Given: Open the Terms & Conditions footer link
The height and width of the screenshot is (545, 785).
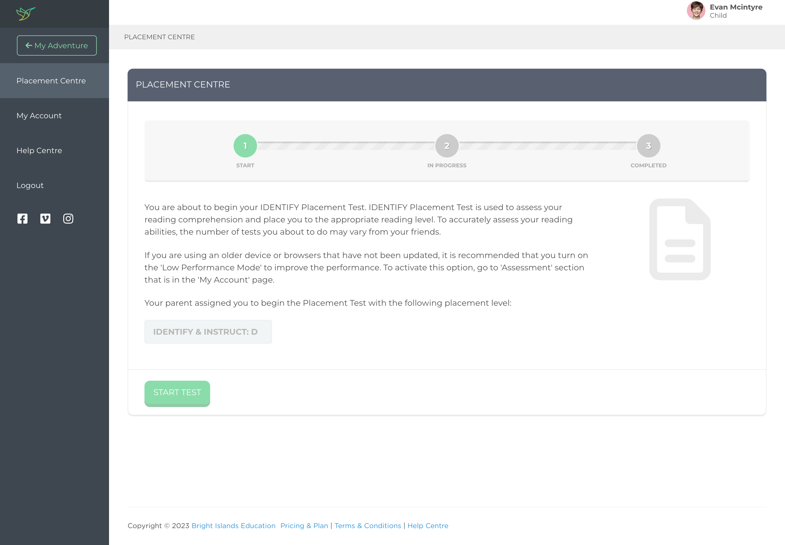Looking at the screenshot, I should click(x=368, y=526).
